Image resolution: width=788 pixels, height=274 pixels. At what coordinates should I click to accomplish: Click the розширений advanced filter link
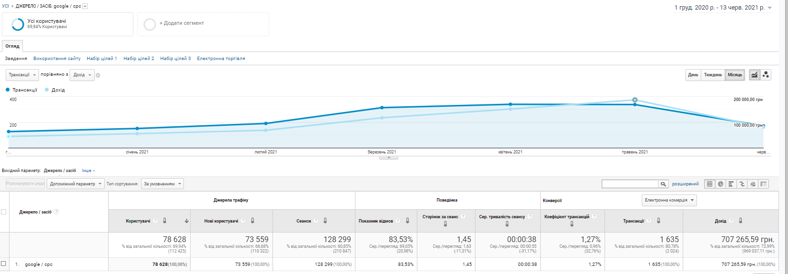[685, 184]
